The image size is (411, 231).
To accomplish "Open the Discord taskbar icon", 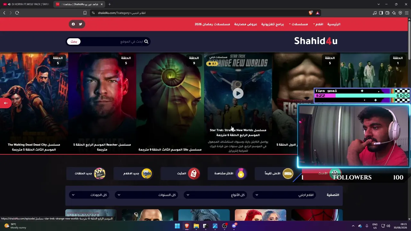I will tap(234, 226).
